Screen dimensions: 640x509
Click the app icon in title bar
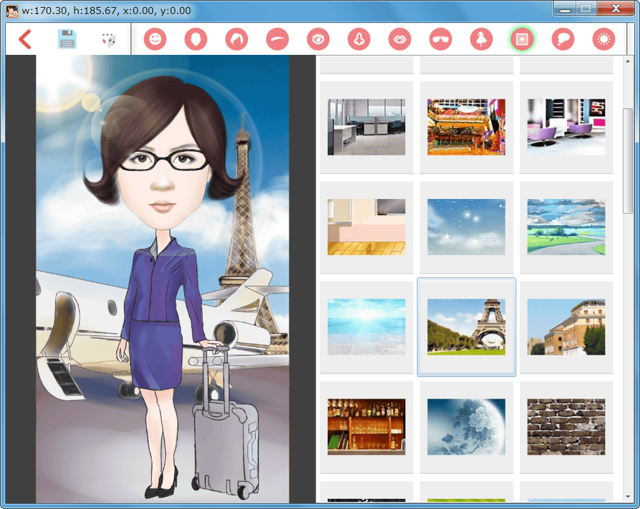12,11
